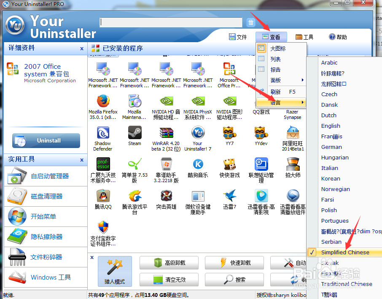Click the 高级卸载 button
Viewport: 382px width, 299px height.
point(169,263)
